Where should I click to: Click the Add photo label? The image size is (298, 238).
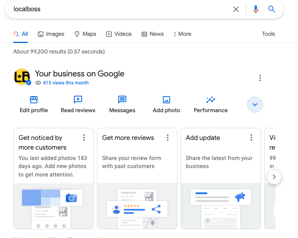(x=166, y=111)
